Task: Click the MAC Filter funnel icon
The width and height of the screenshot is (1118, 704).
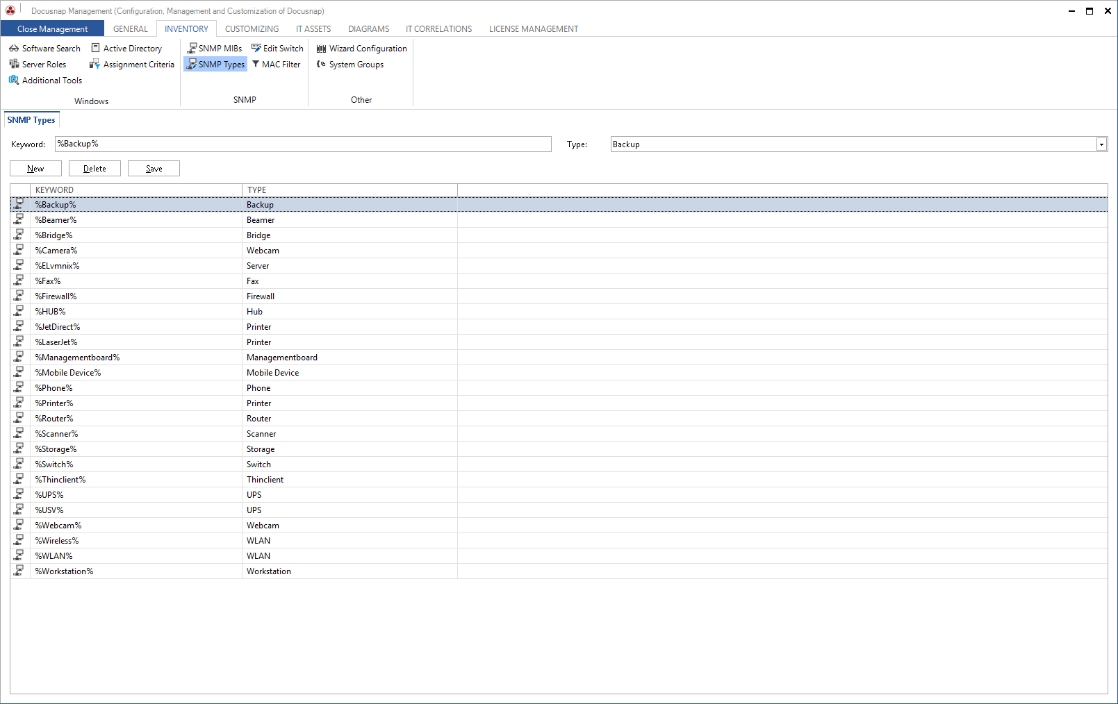Action: coord(256,65)
